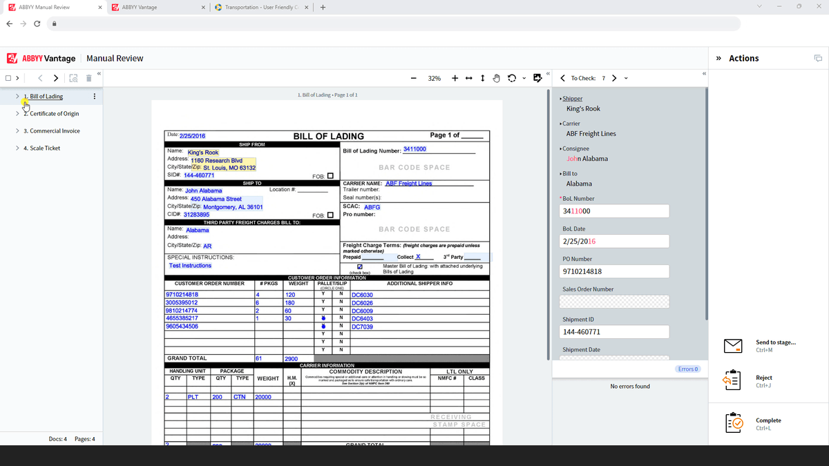Viewport: 829px width, 466px height.
Task: Click highlighted 3411000 on document image
Action: pyautogui.click(x=414, y=149)
